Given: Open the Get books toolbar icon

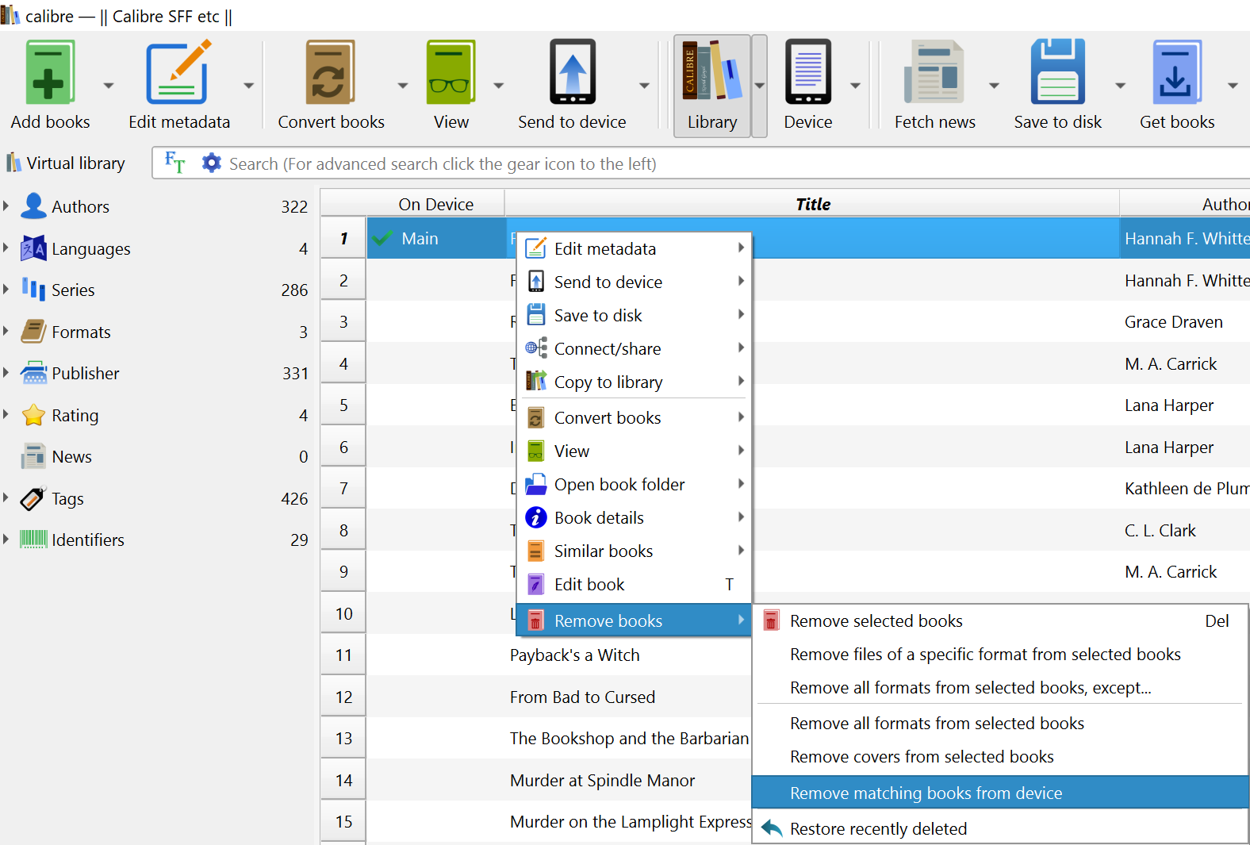Looking at the screenshot, I should pos(1176,72).
